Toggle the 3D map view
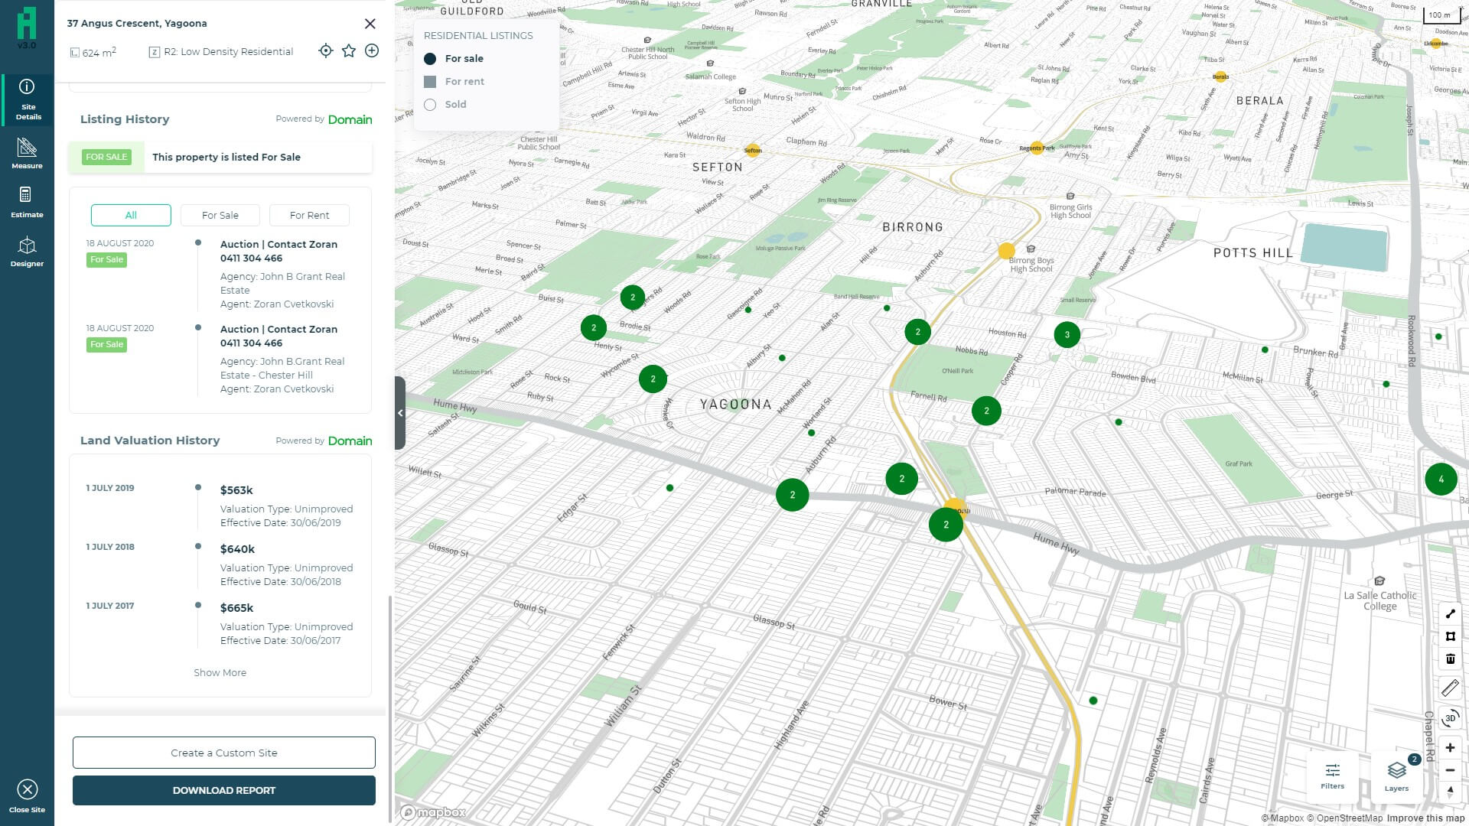The width and height of the screenshot is (1469, 826). pyautogui.click(x=1450, y=718)
